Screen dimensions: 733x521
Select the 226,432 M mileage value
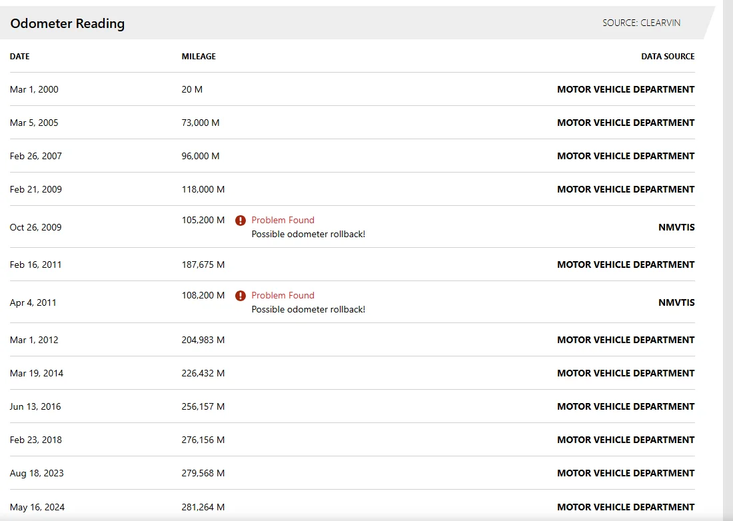(203, 373)
